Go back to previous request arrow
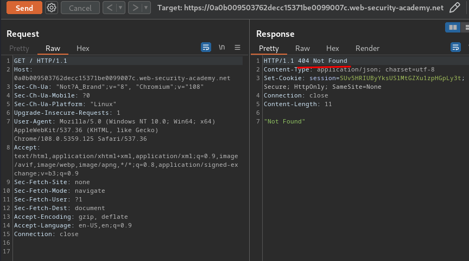This screenshot has height=261, width=469. pyautogui.click(x=110, y=8)
